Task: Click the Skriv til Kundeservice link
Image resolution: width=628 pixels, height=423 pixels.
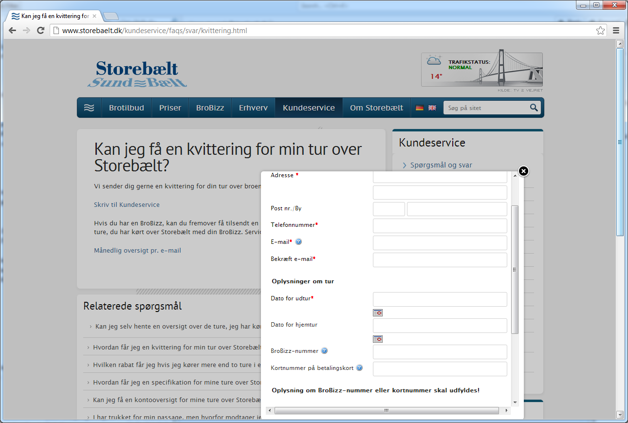Action: (x=127, y=205)
